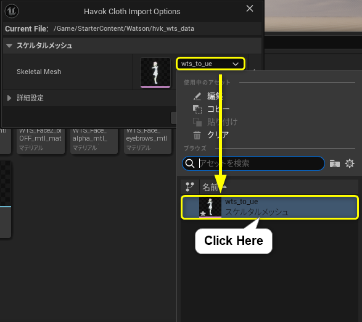Focus the アセットを検索 search field

[253, 163]
